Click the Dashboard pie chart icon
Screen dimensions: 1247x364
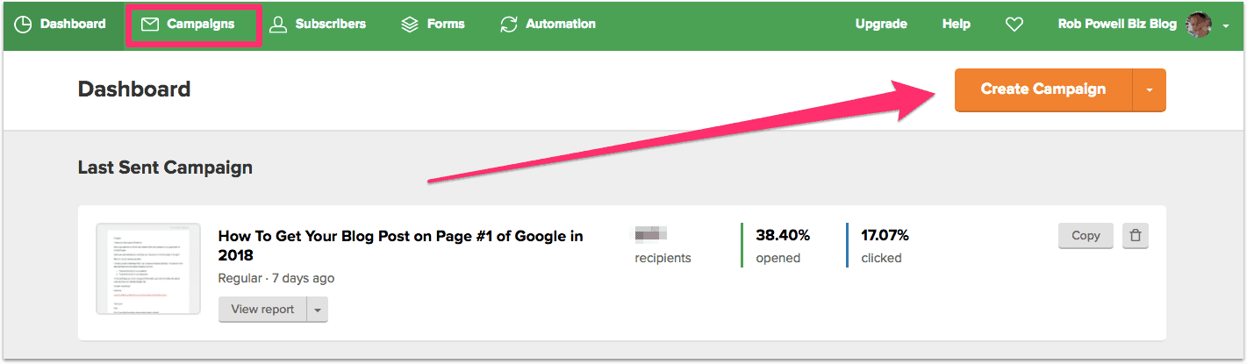tap(23, 25)
